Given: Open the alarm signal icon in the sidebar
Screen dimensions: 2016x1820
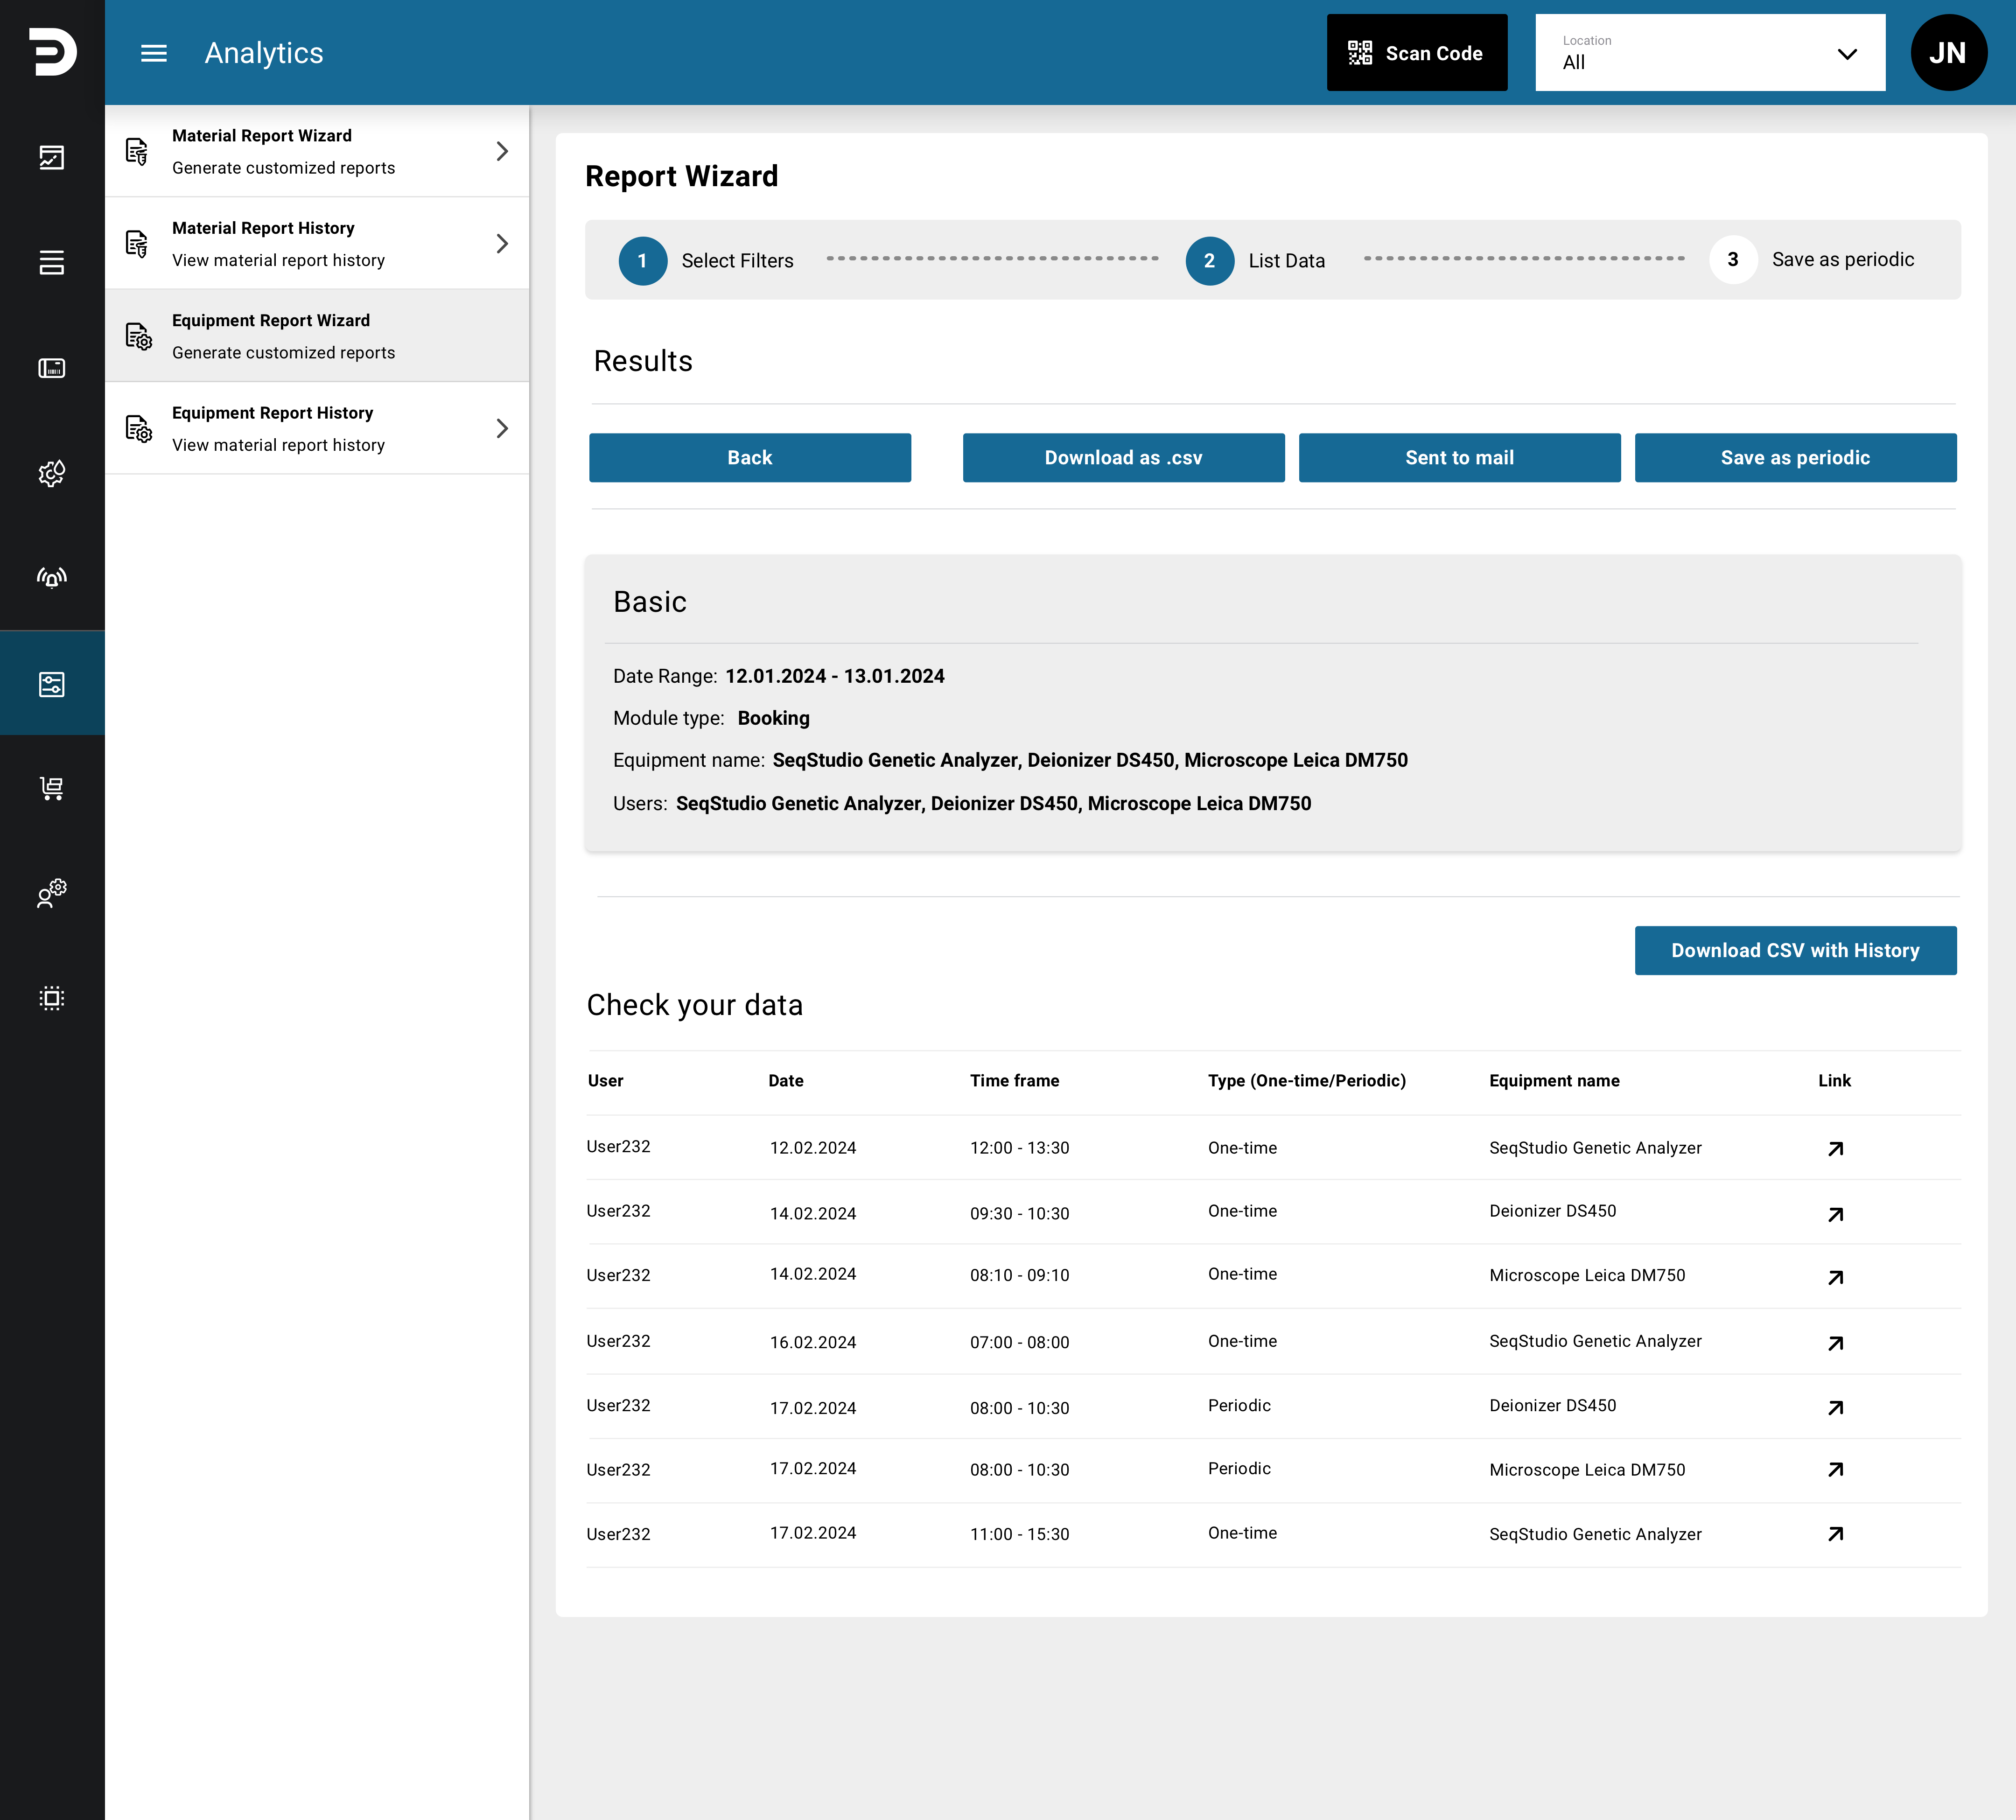Looking at the screenshot, I should [52, 578].
